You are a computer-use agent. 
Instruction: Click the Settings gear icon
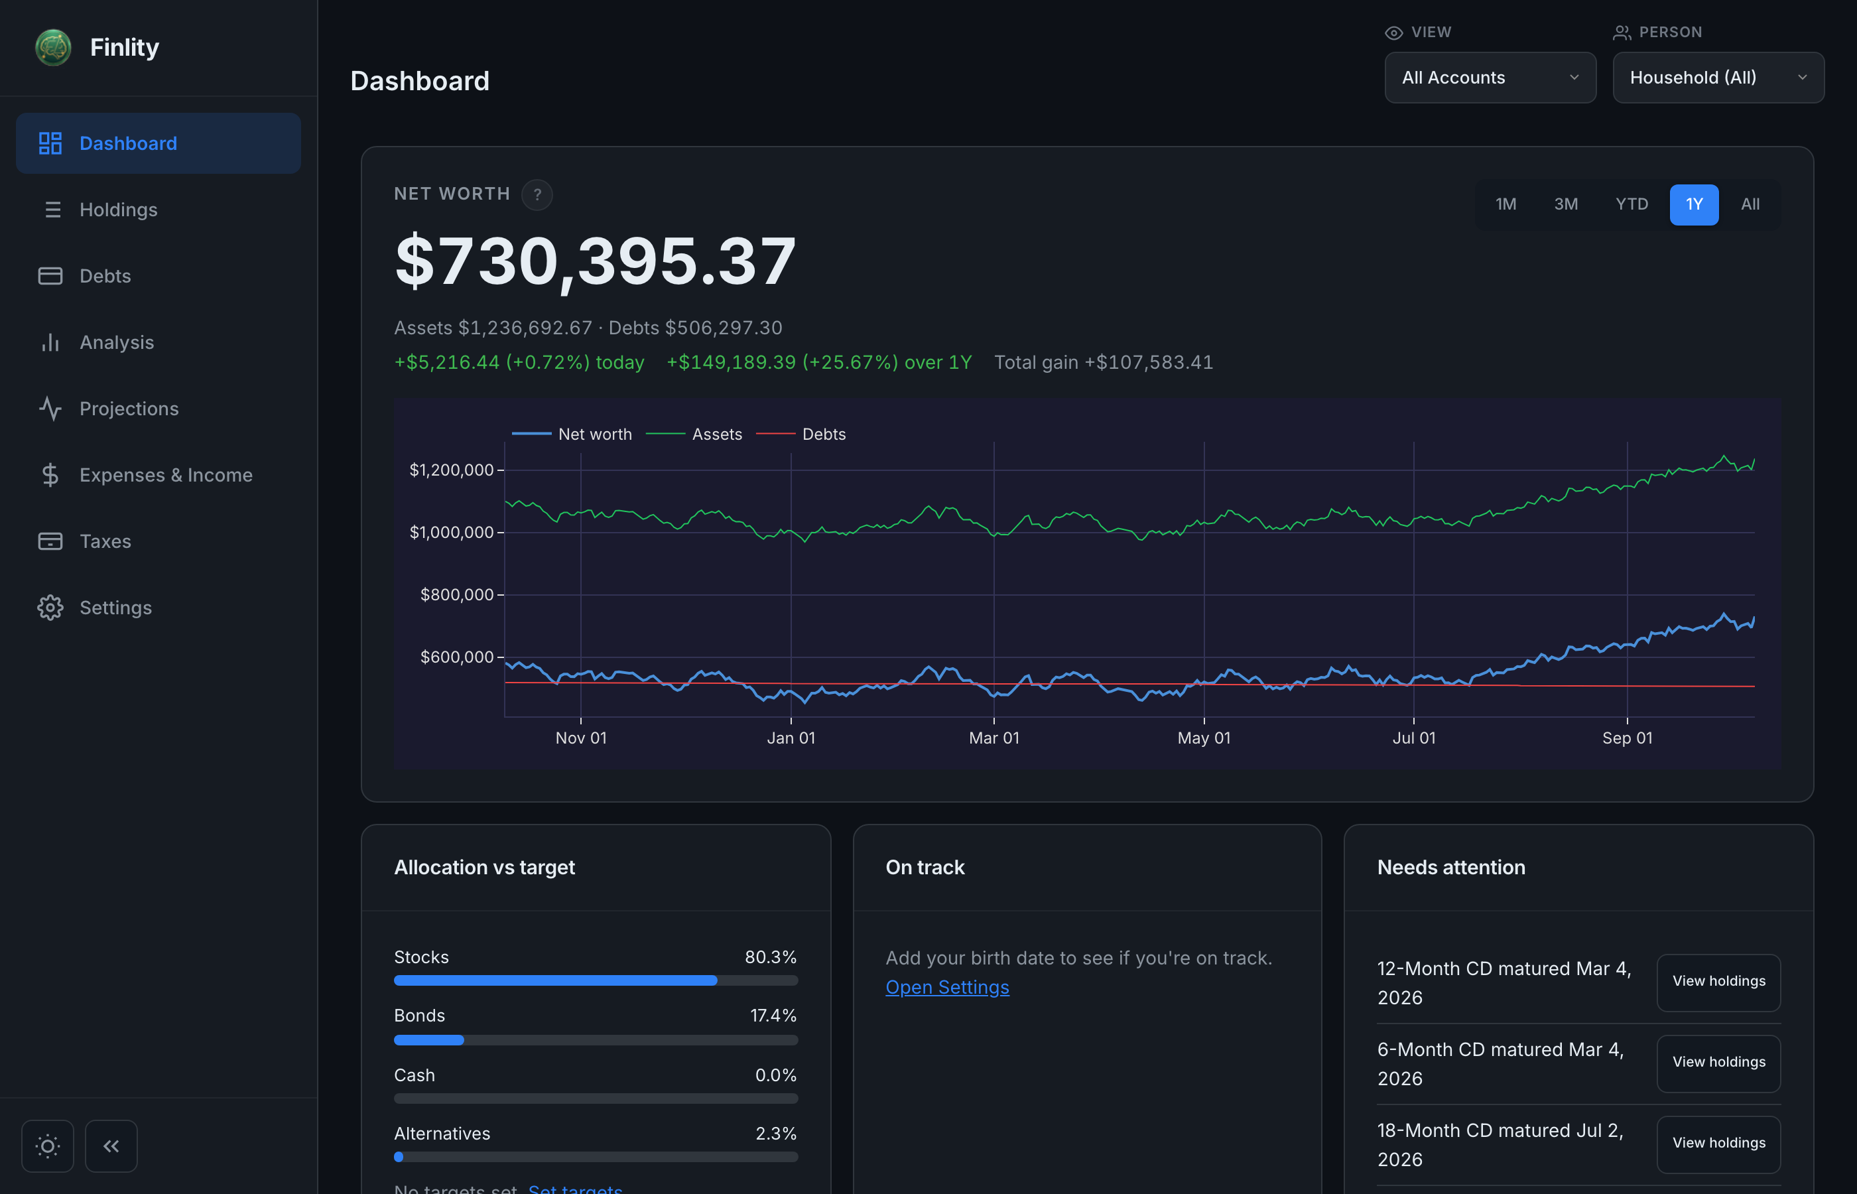[50, 607]
